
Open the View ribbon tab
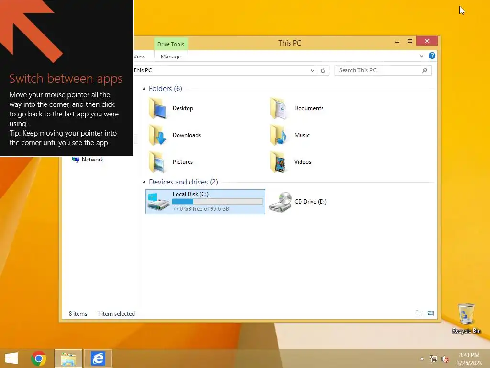[140, 57]
